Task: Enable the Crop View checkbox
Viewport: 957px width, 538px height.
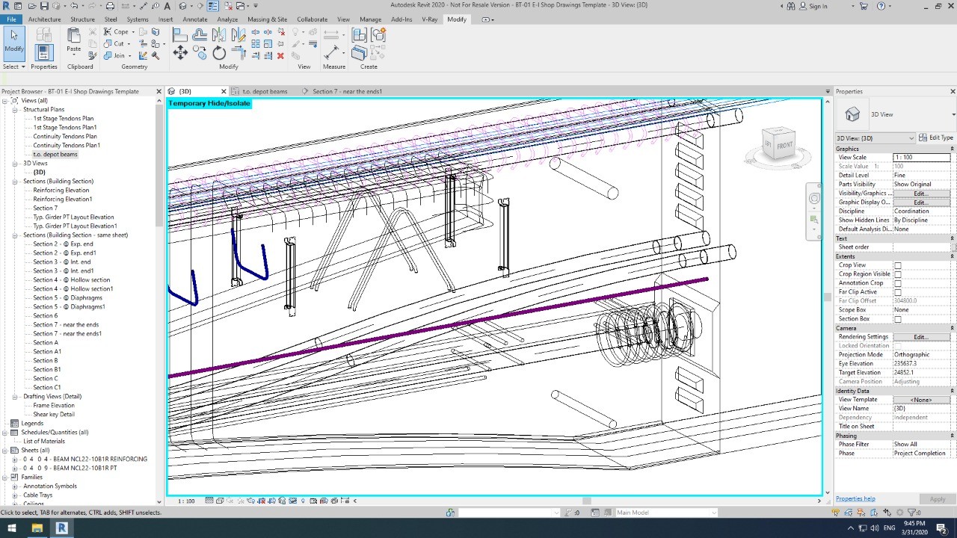Action: [898, 265]
